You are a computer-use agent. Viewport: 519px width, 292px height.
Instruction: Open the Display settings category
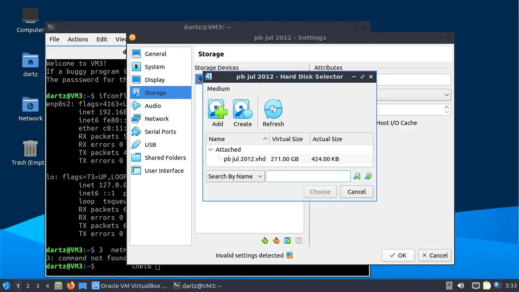tap(161, 80)
